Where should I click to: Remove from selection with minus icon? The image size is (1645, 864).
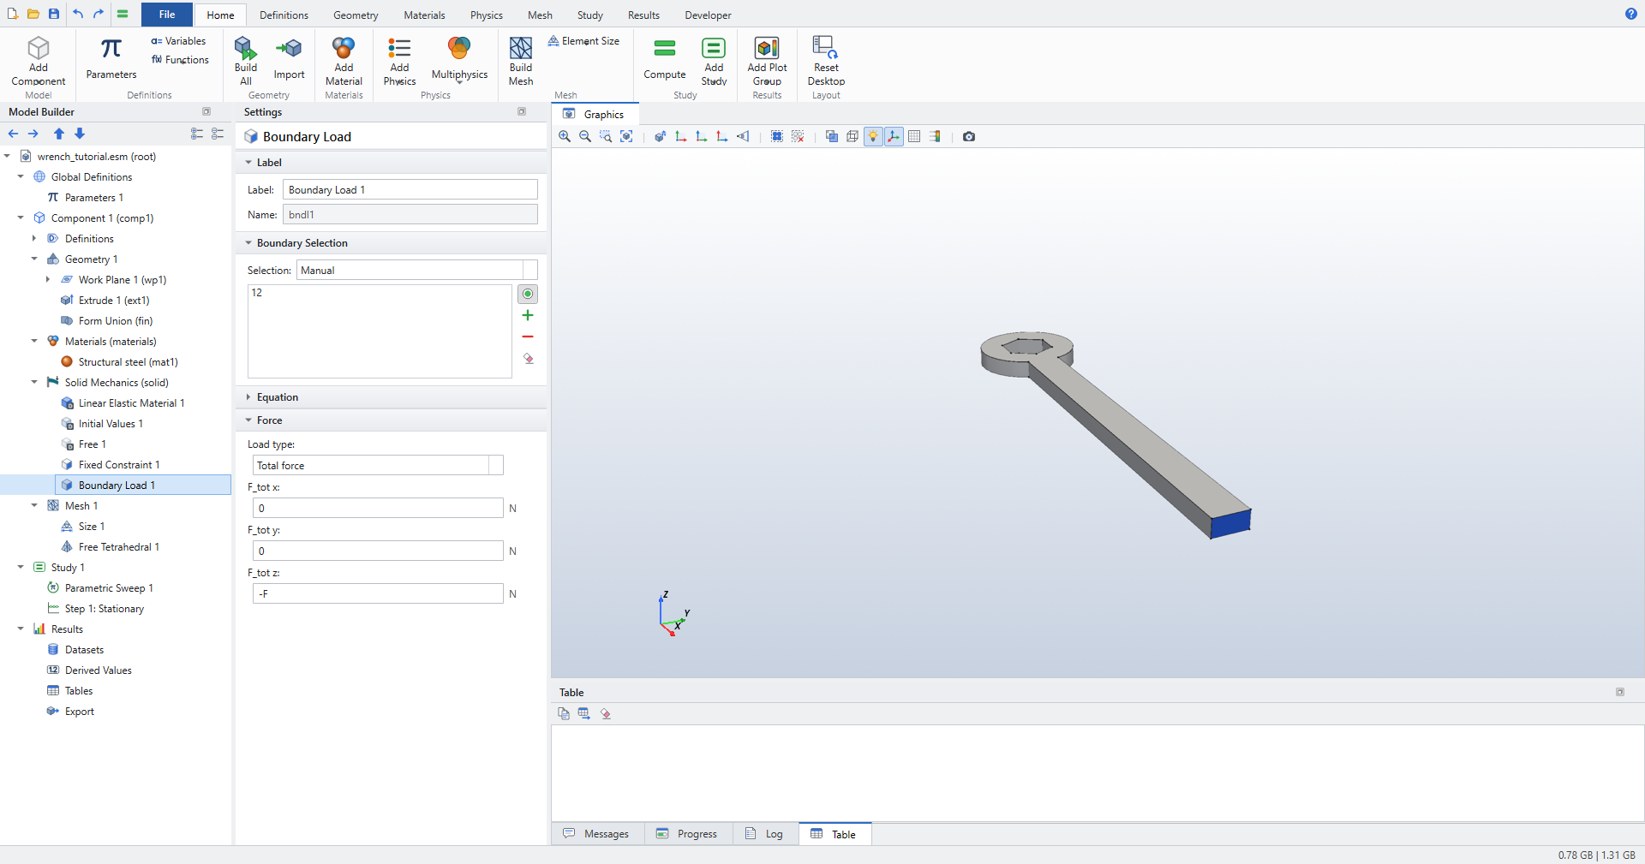[x=528, y=337]
